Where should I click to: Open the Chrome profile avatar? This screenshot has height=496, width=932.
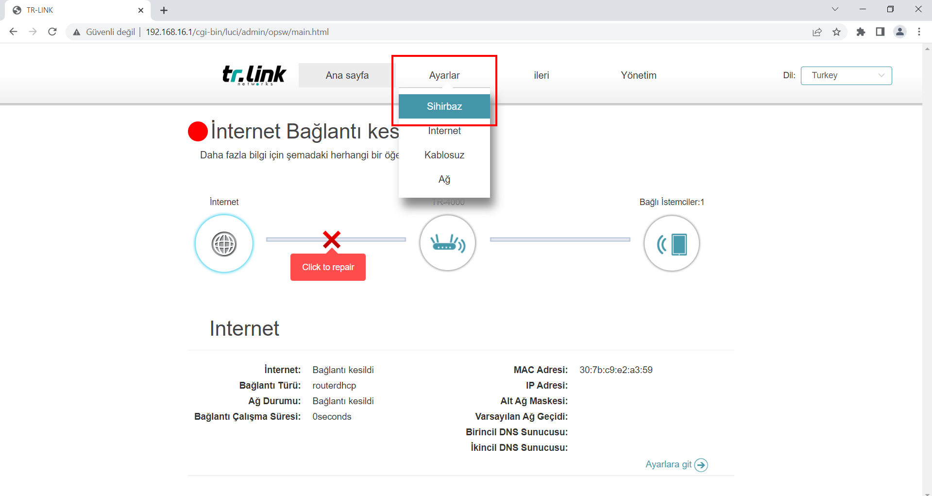click(x=900, y=32)
